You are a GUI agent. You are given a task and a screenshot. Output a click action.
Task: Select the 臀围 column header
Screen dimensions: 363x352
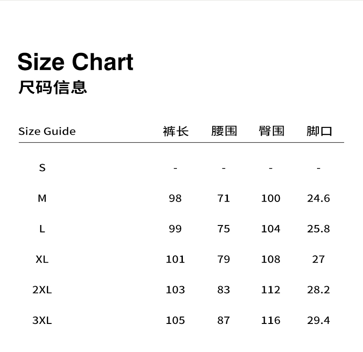point(272,131)
